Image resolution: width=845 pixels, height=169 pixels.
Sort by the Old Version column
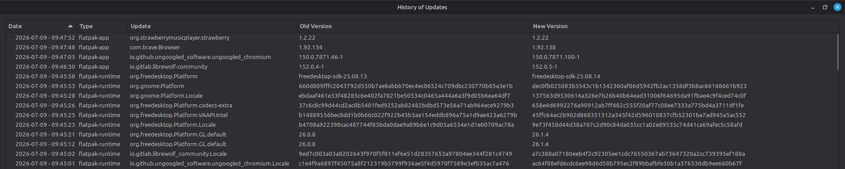pyautogui.click(x=413, y=26)
